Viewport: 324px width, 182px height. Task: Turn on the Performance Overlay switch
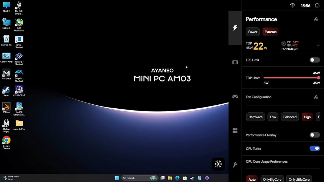pyautogui.click(x=315, y=135)
